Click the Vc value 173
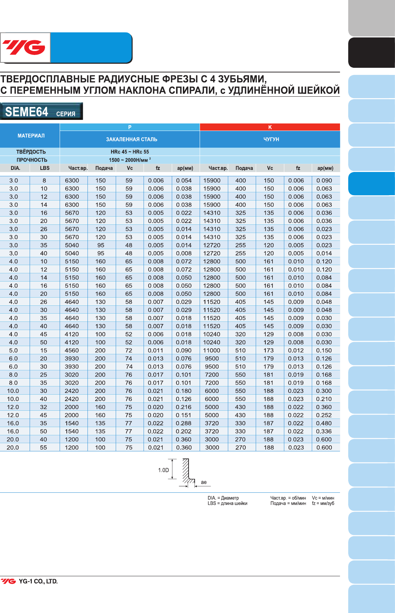This screenshot has width=395, height=613. click(x=269, y=350)
